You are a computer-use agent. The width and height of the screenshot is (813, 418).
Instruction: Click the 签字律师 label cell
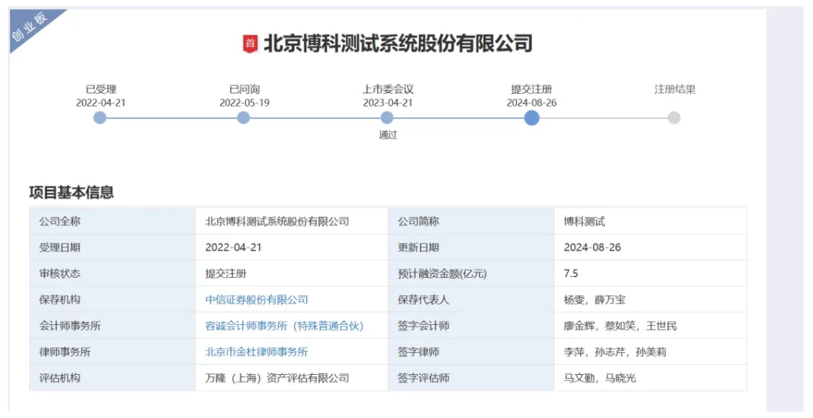pyautogui.click(x=471, y=351)
